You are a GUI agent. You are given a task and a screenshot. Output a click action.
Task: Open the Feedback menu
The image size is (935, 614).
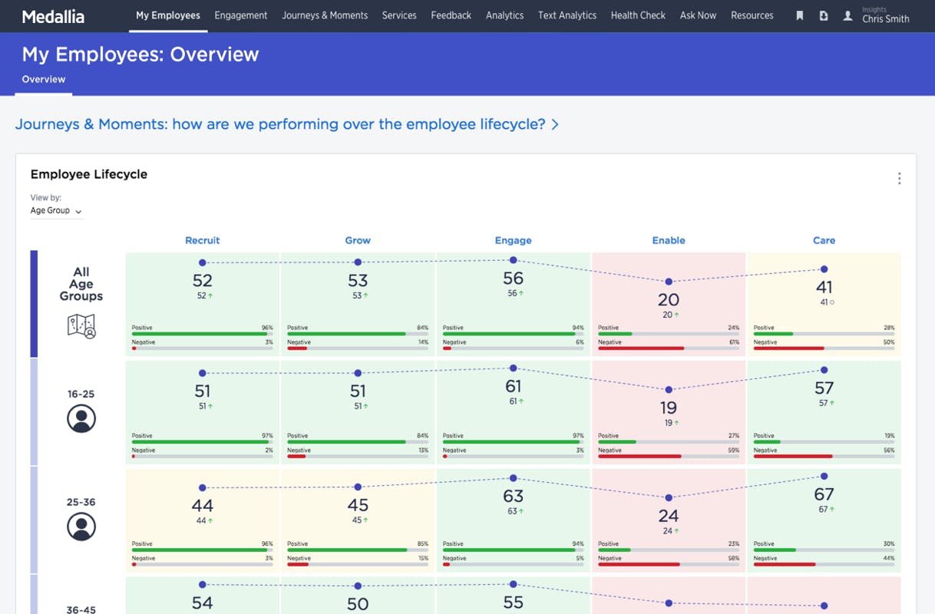[x=451, y=15]
